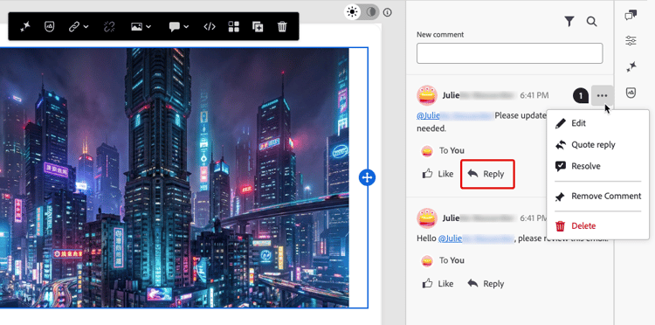Click 'To You' under the first comment
This screenshot has height=325, width=655.
click(452, 151)
